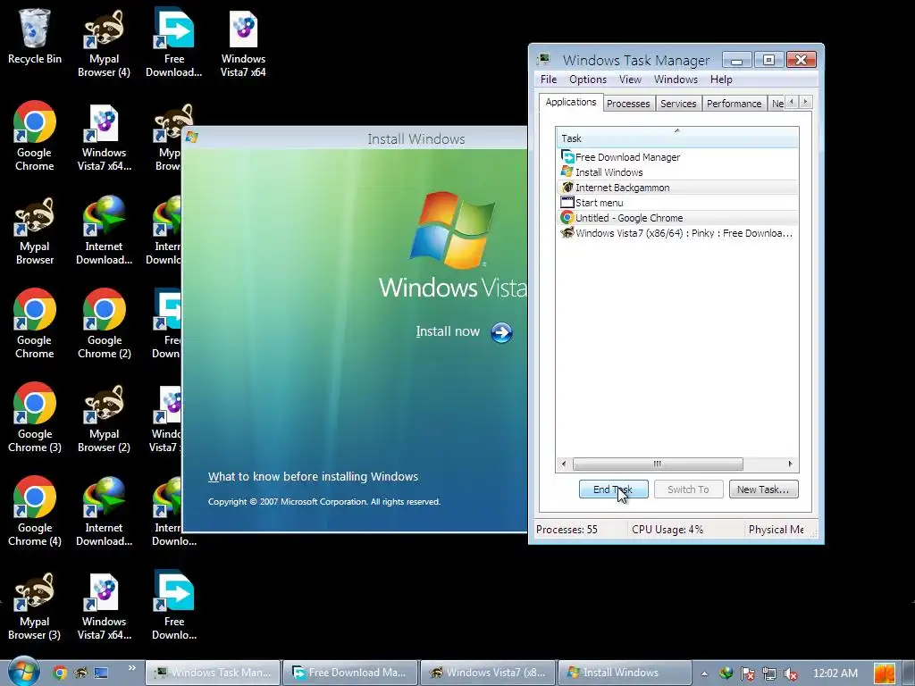The height and width of the screenshot is (686, 915).
Task: Click the Install Windows task row flag icon
Action: tap(567, 172)
